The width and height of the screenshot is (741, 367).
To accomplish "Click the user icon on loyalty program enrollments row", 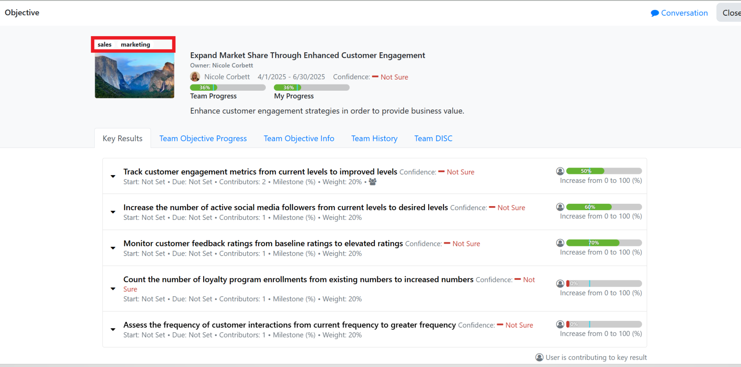I will (560, 283).
